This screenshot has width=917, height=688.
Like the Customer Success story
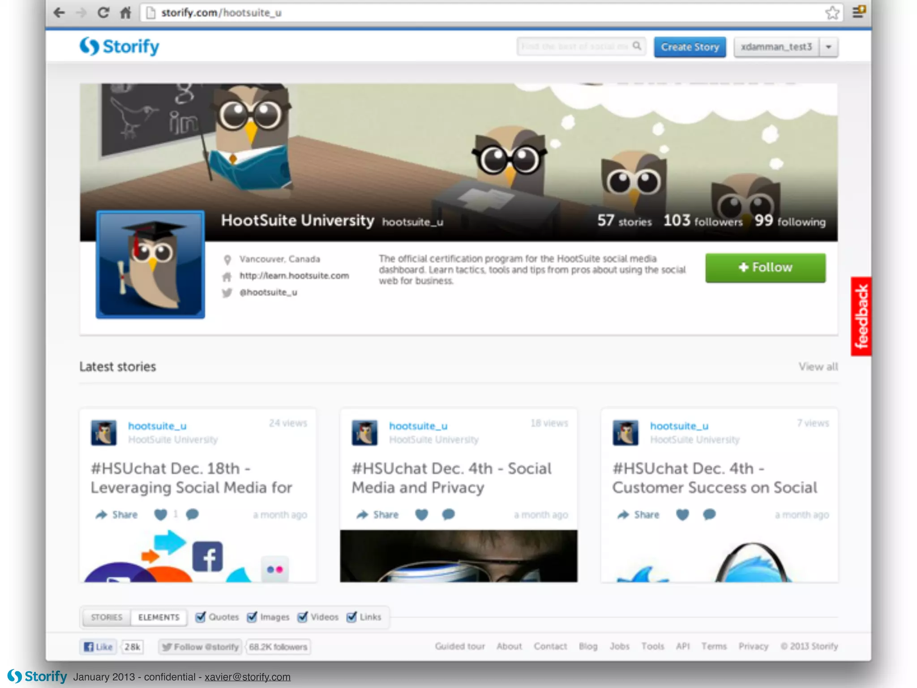682,515
